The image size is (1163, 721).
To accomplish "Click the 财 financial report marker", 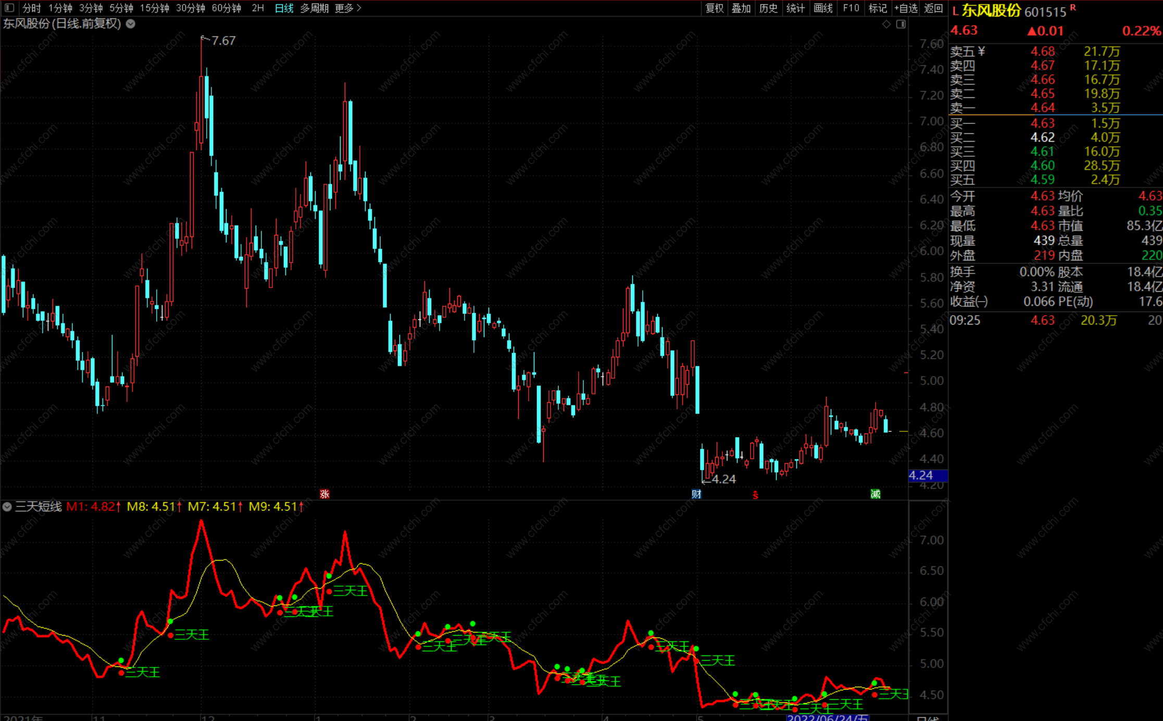I will click(696, 494).
